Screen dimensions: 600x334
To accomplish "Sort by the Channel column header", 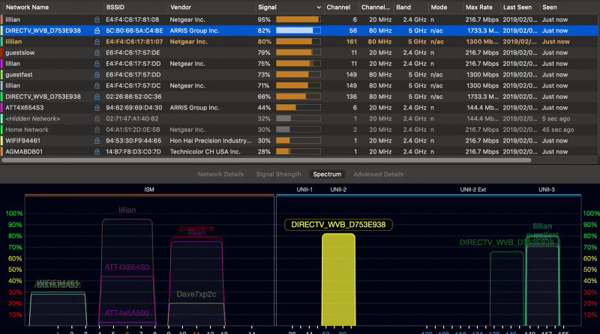I will click(338, 7).
